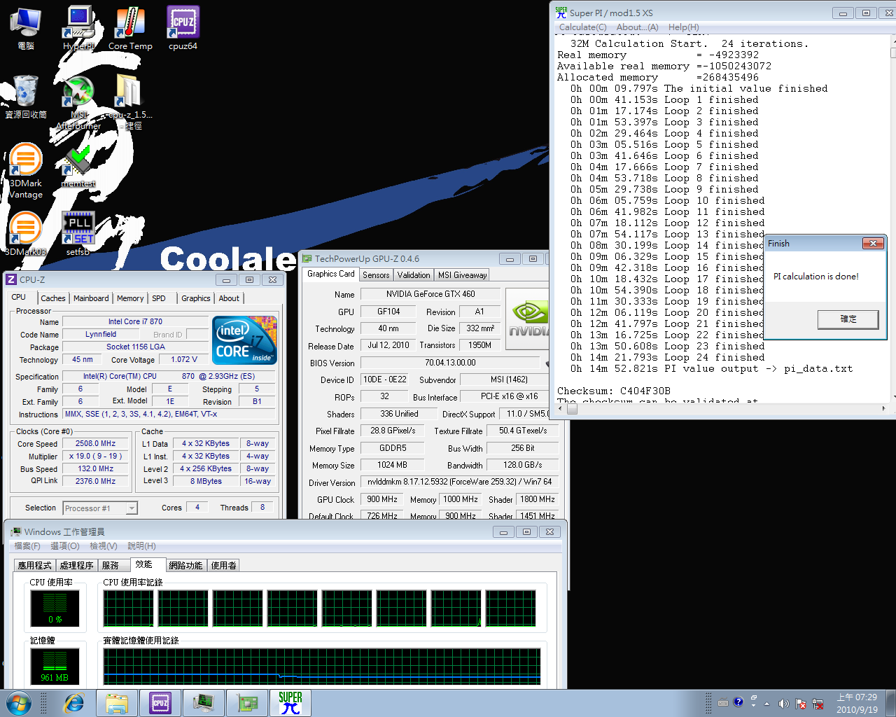This screenshot has width=896, height=717.
Task: Click the 確定 button in Finish dialog
Action: pyautogui.click(x=848, y=319)
